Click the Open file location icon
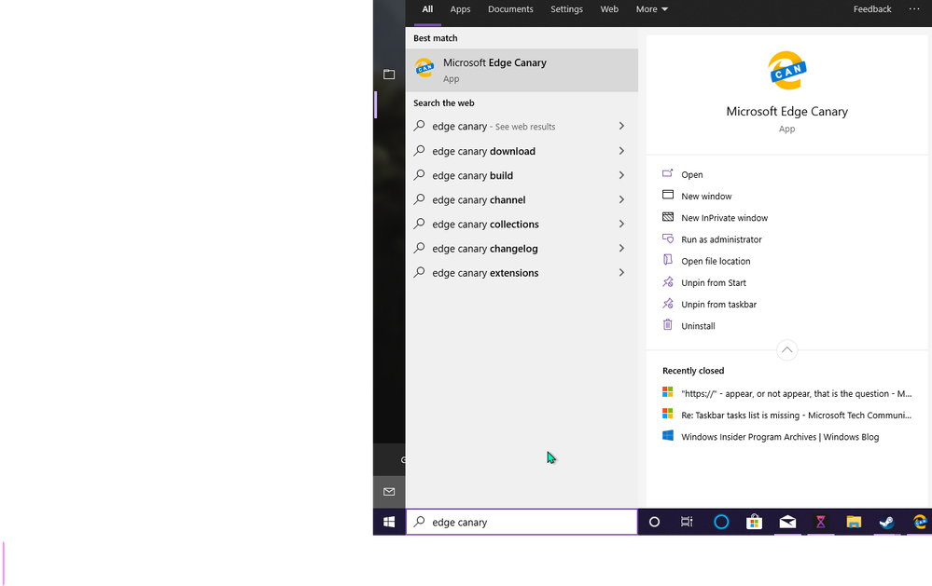This screenshot has height=586, width=932. pyautogui.click(x=667, y=260)
